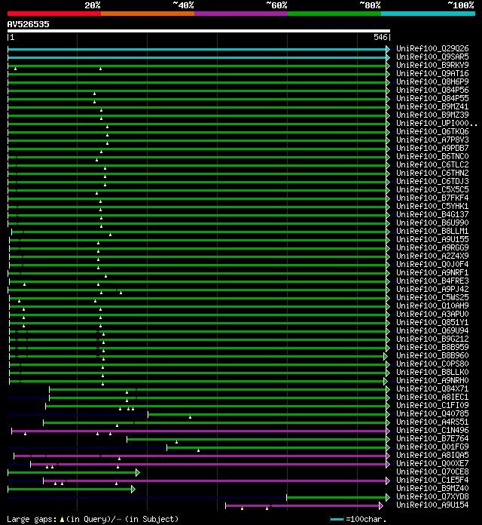Click the UniRef100_B6TNC0 label

coord(432,156)
